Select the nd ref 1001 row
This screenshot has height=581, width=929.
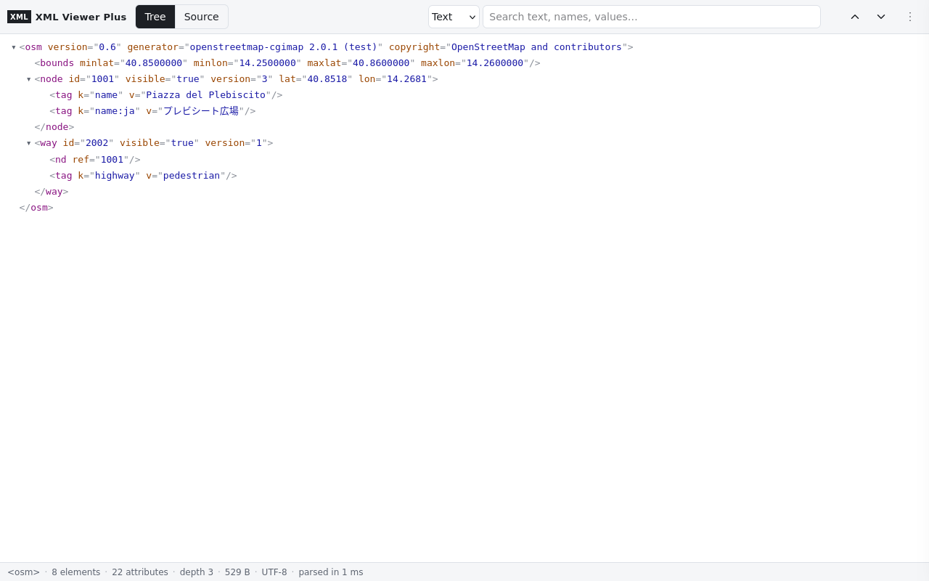click(x=95, y=160)
